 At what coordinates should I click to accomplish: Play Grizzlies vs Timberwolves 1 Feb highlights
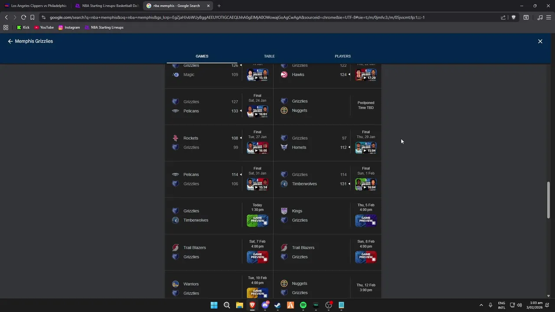[366, 184]
